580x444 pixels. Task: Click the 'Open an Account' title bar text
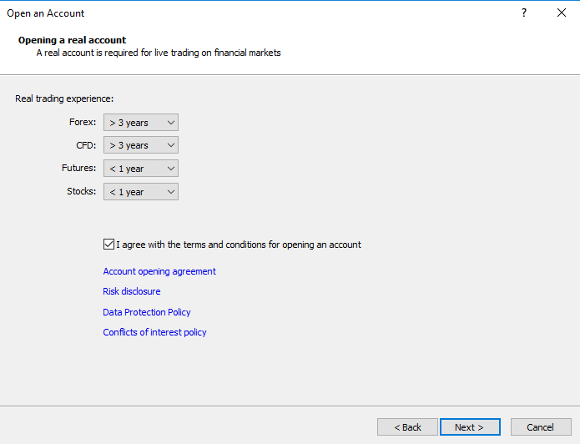coord(46,13)
